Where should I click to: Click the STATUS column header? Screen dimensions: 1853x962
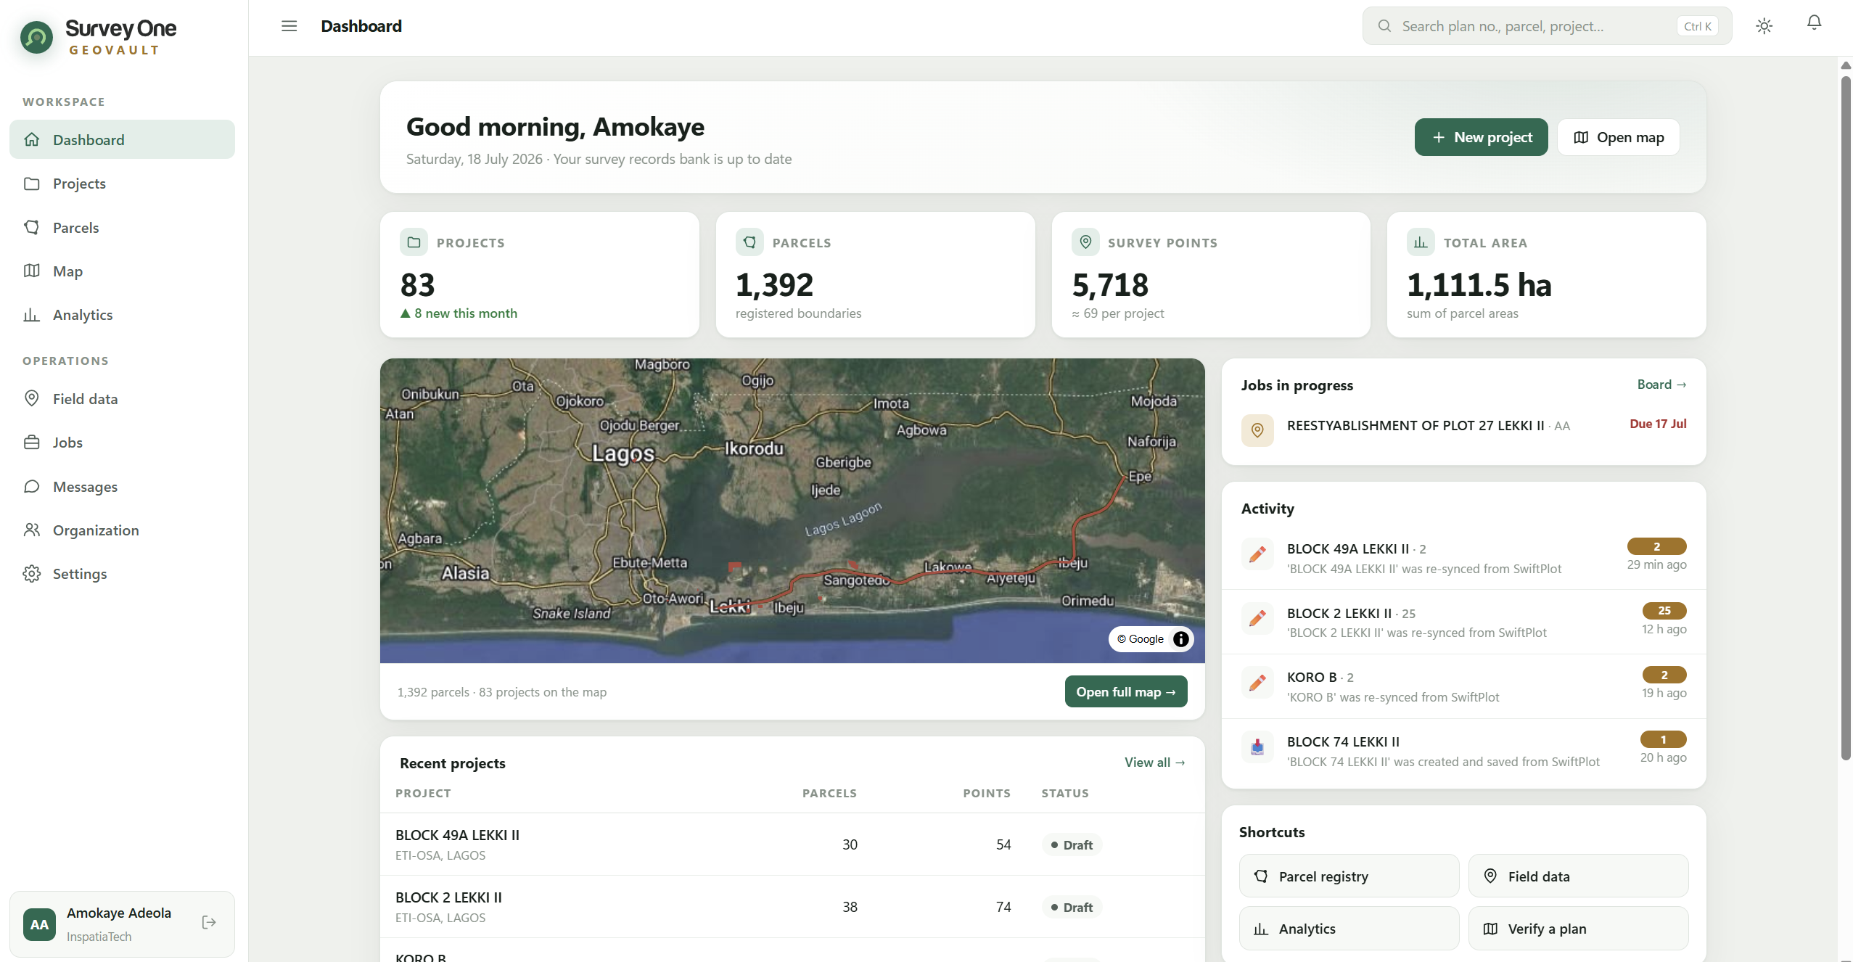pyautogui.click(x=1064, y=793)
